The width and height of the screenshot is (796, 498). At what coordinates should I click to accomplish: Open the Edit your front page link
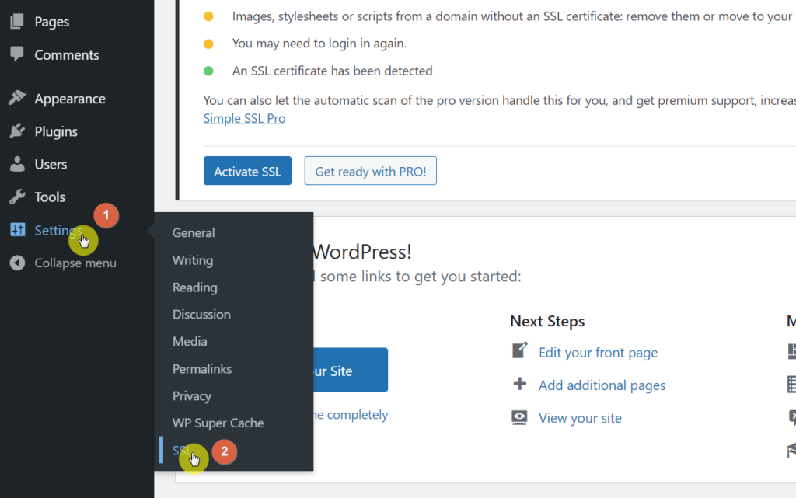[598, 353]
